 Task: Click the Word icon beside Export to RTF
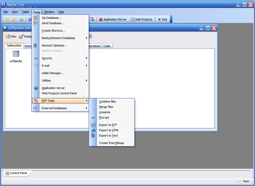93,125
